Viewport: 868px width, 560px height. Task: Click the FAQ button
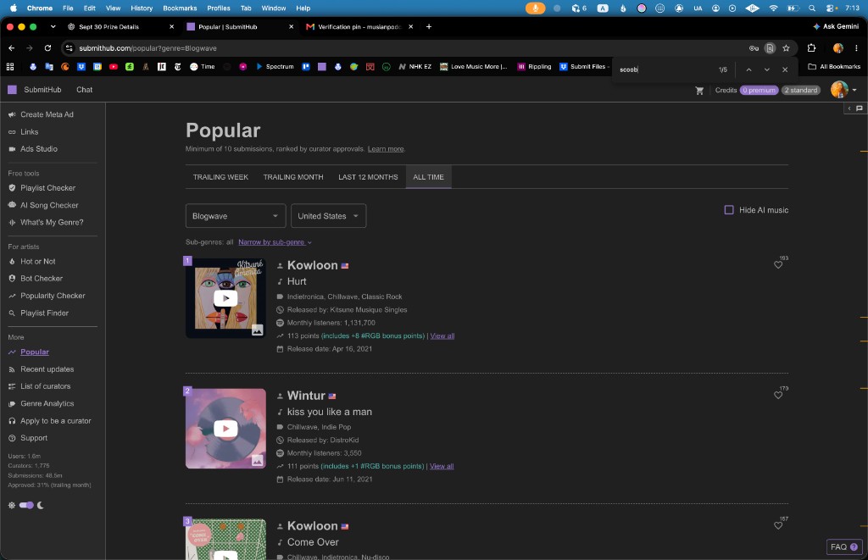click(x=844, y=546)
